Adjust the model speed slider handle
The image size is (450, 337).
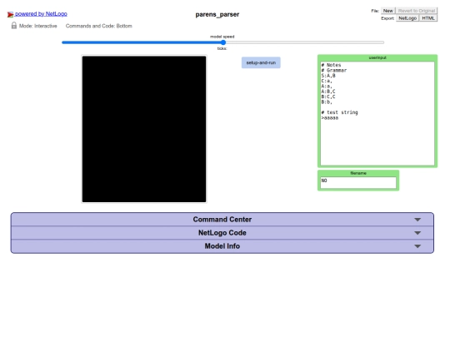[x=223, y=42]
